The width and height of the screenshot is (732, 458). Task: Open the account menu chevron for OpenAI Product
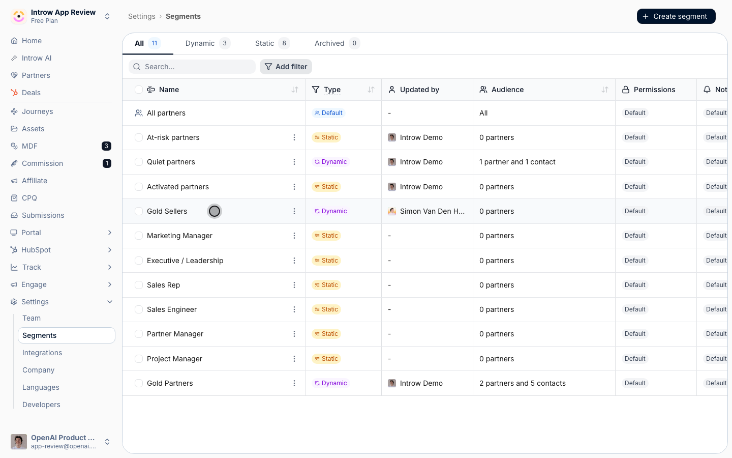pos(107,442)
